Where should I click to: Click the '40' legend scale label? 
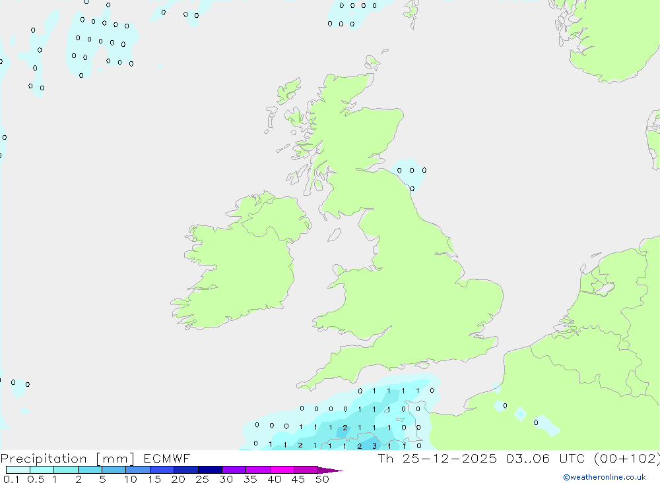[x=274, y=479]
